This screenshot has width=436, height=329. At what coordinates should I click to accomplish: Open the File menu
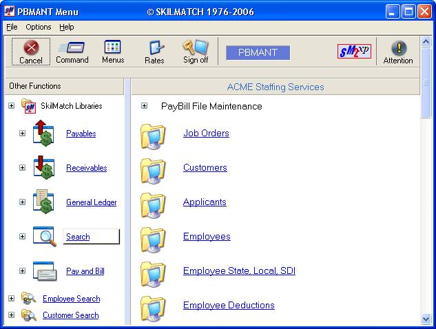[x=12, y=27]
